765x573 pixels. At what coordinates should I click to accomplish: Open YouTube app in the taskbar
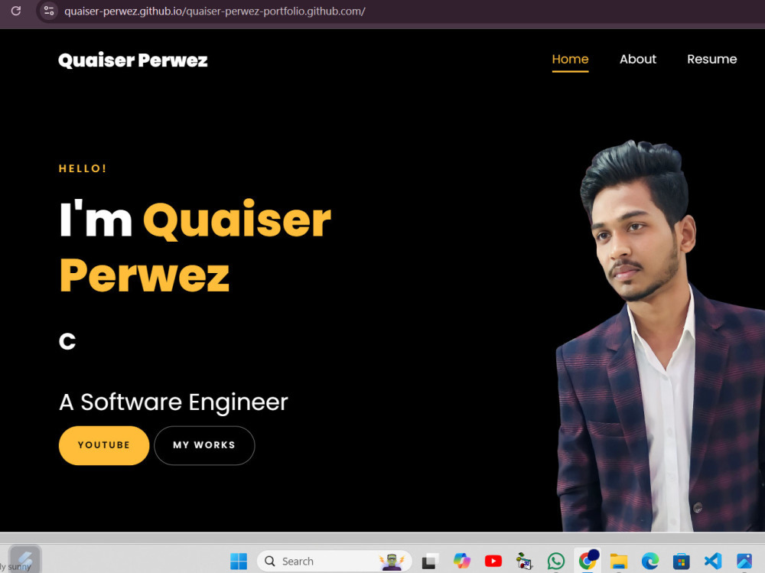click(x=493, y=562)
